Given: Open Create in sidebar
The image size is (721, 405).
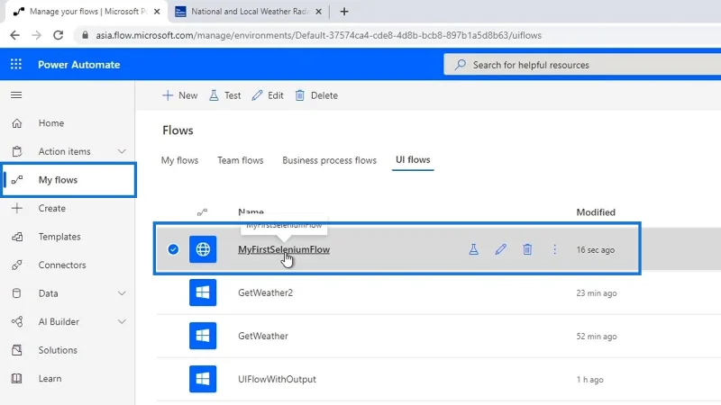Looking at the screenshot, I should 52,208.
